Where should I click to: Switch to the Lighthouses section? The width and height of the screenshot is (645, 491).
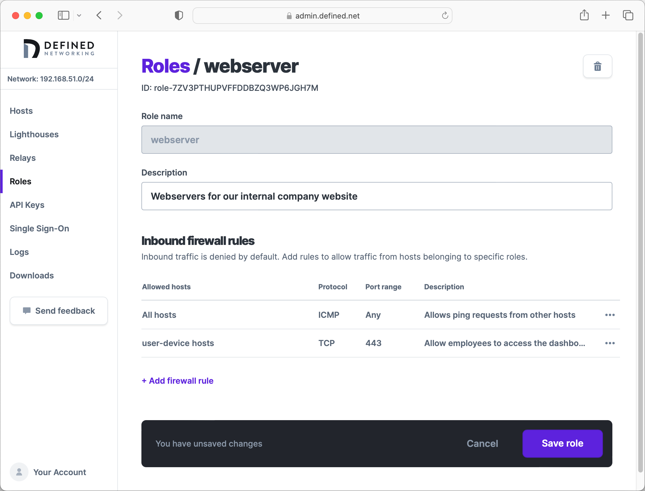34,134
